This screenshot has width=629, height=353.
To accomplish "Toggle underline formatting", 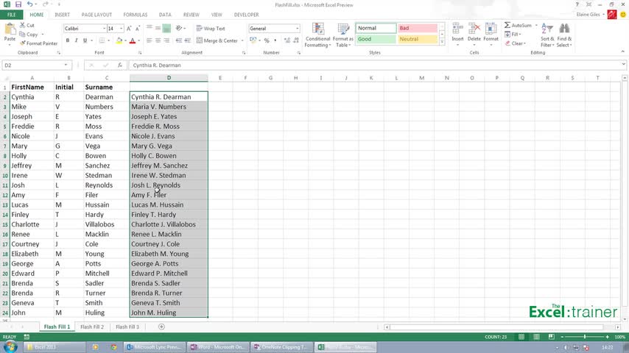I will (85, 40).
